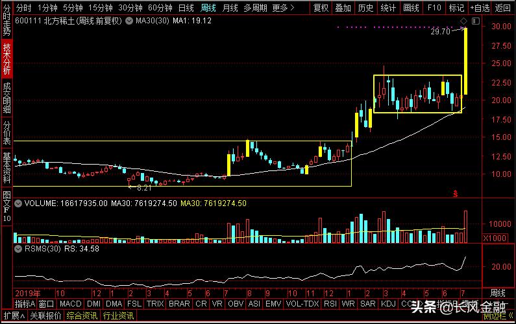Switch indicator to OBV

[x=236, y=304]
